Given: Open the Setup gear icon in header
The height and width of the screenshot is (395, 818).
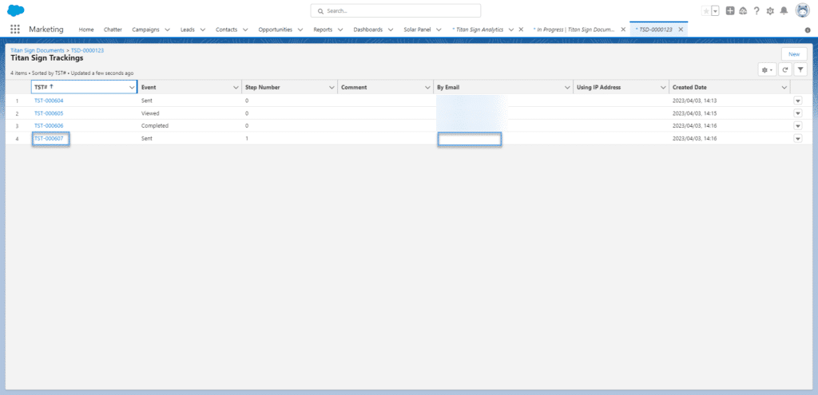Looking at the screenshot, I should coord(770,10).
